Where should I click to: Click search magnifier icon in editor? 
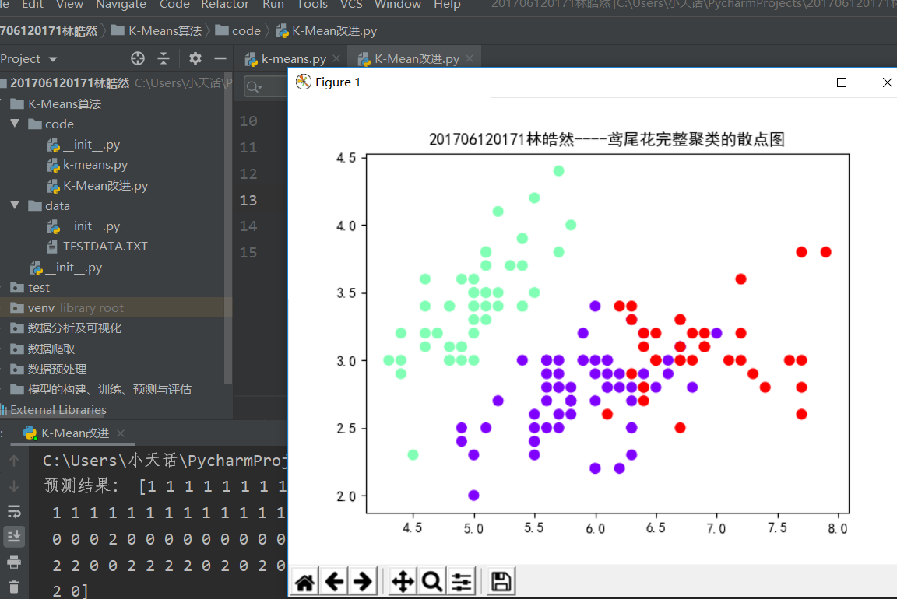tap(253, 87)
